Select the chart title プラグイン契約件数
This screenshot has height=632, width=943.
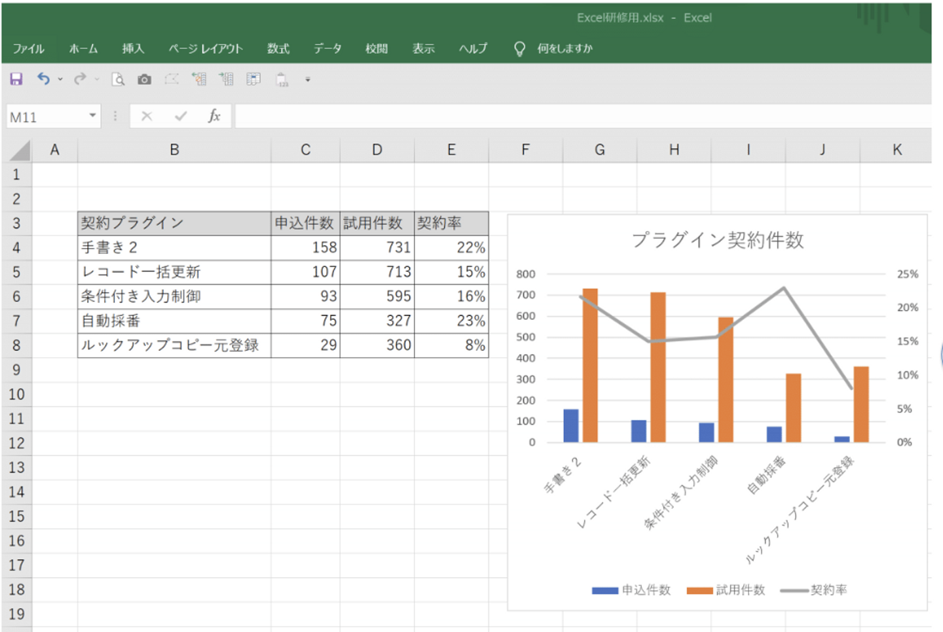pos(717,240)
